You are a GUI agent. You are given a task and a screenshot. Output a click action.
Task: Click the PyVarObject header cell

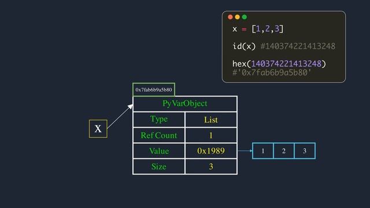point(185,103)
